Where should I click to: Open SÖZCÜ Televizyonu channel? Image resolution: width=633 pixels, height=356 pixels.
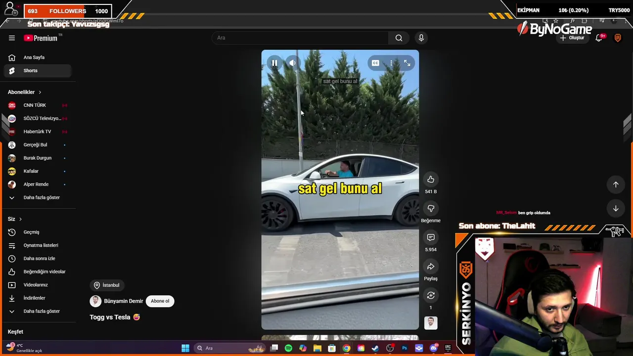[38, 119]
